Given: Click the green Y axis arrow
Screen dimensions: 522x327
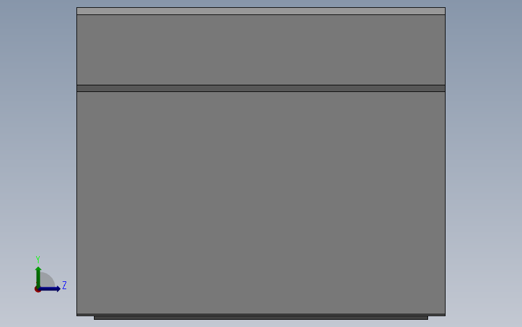Looking at the screenshot, I should pos(39,277).
